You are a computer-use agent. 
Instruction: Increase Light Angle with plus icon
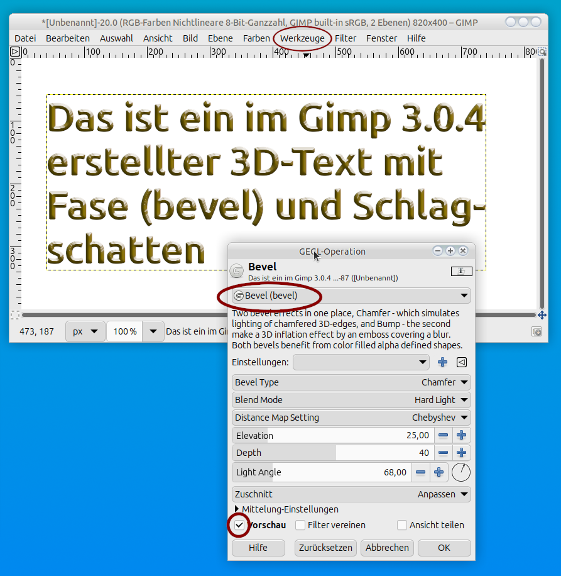tap(439, 472)
